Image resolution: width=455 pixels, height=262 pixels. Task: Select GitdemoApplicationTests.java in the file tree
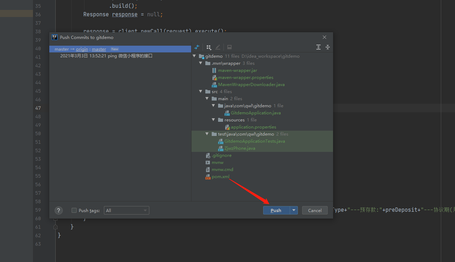pos(255,141)
